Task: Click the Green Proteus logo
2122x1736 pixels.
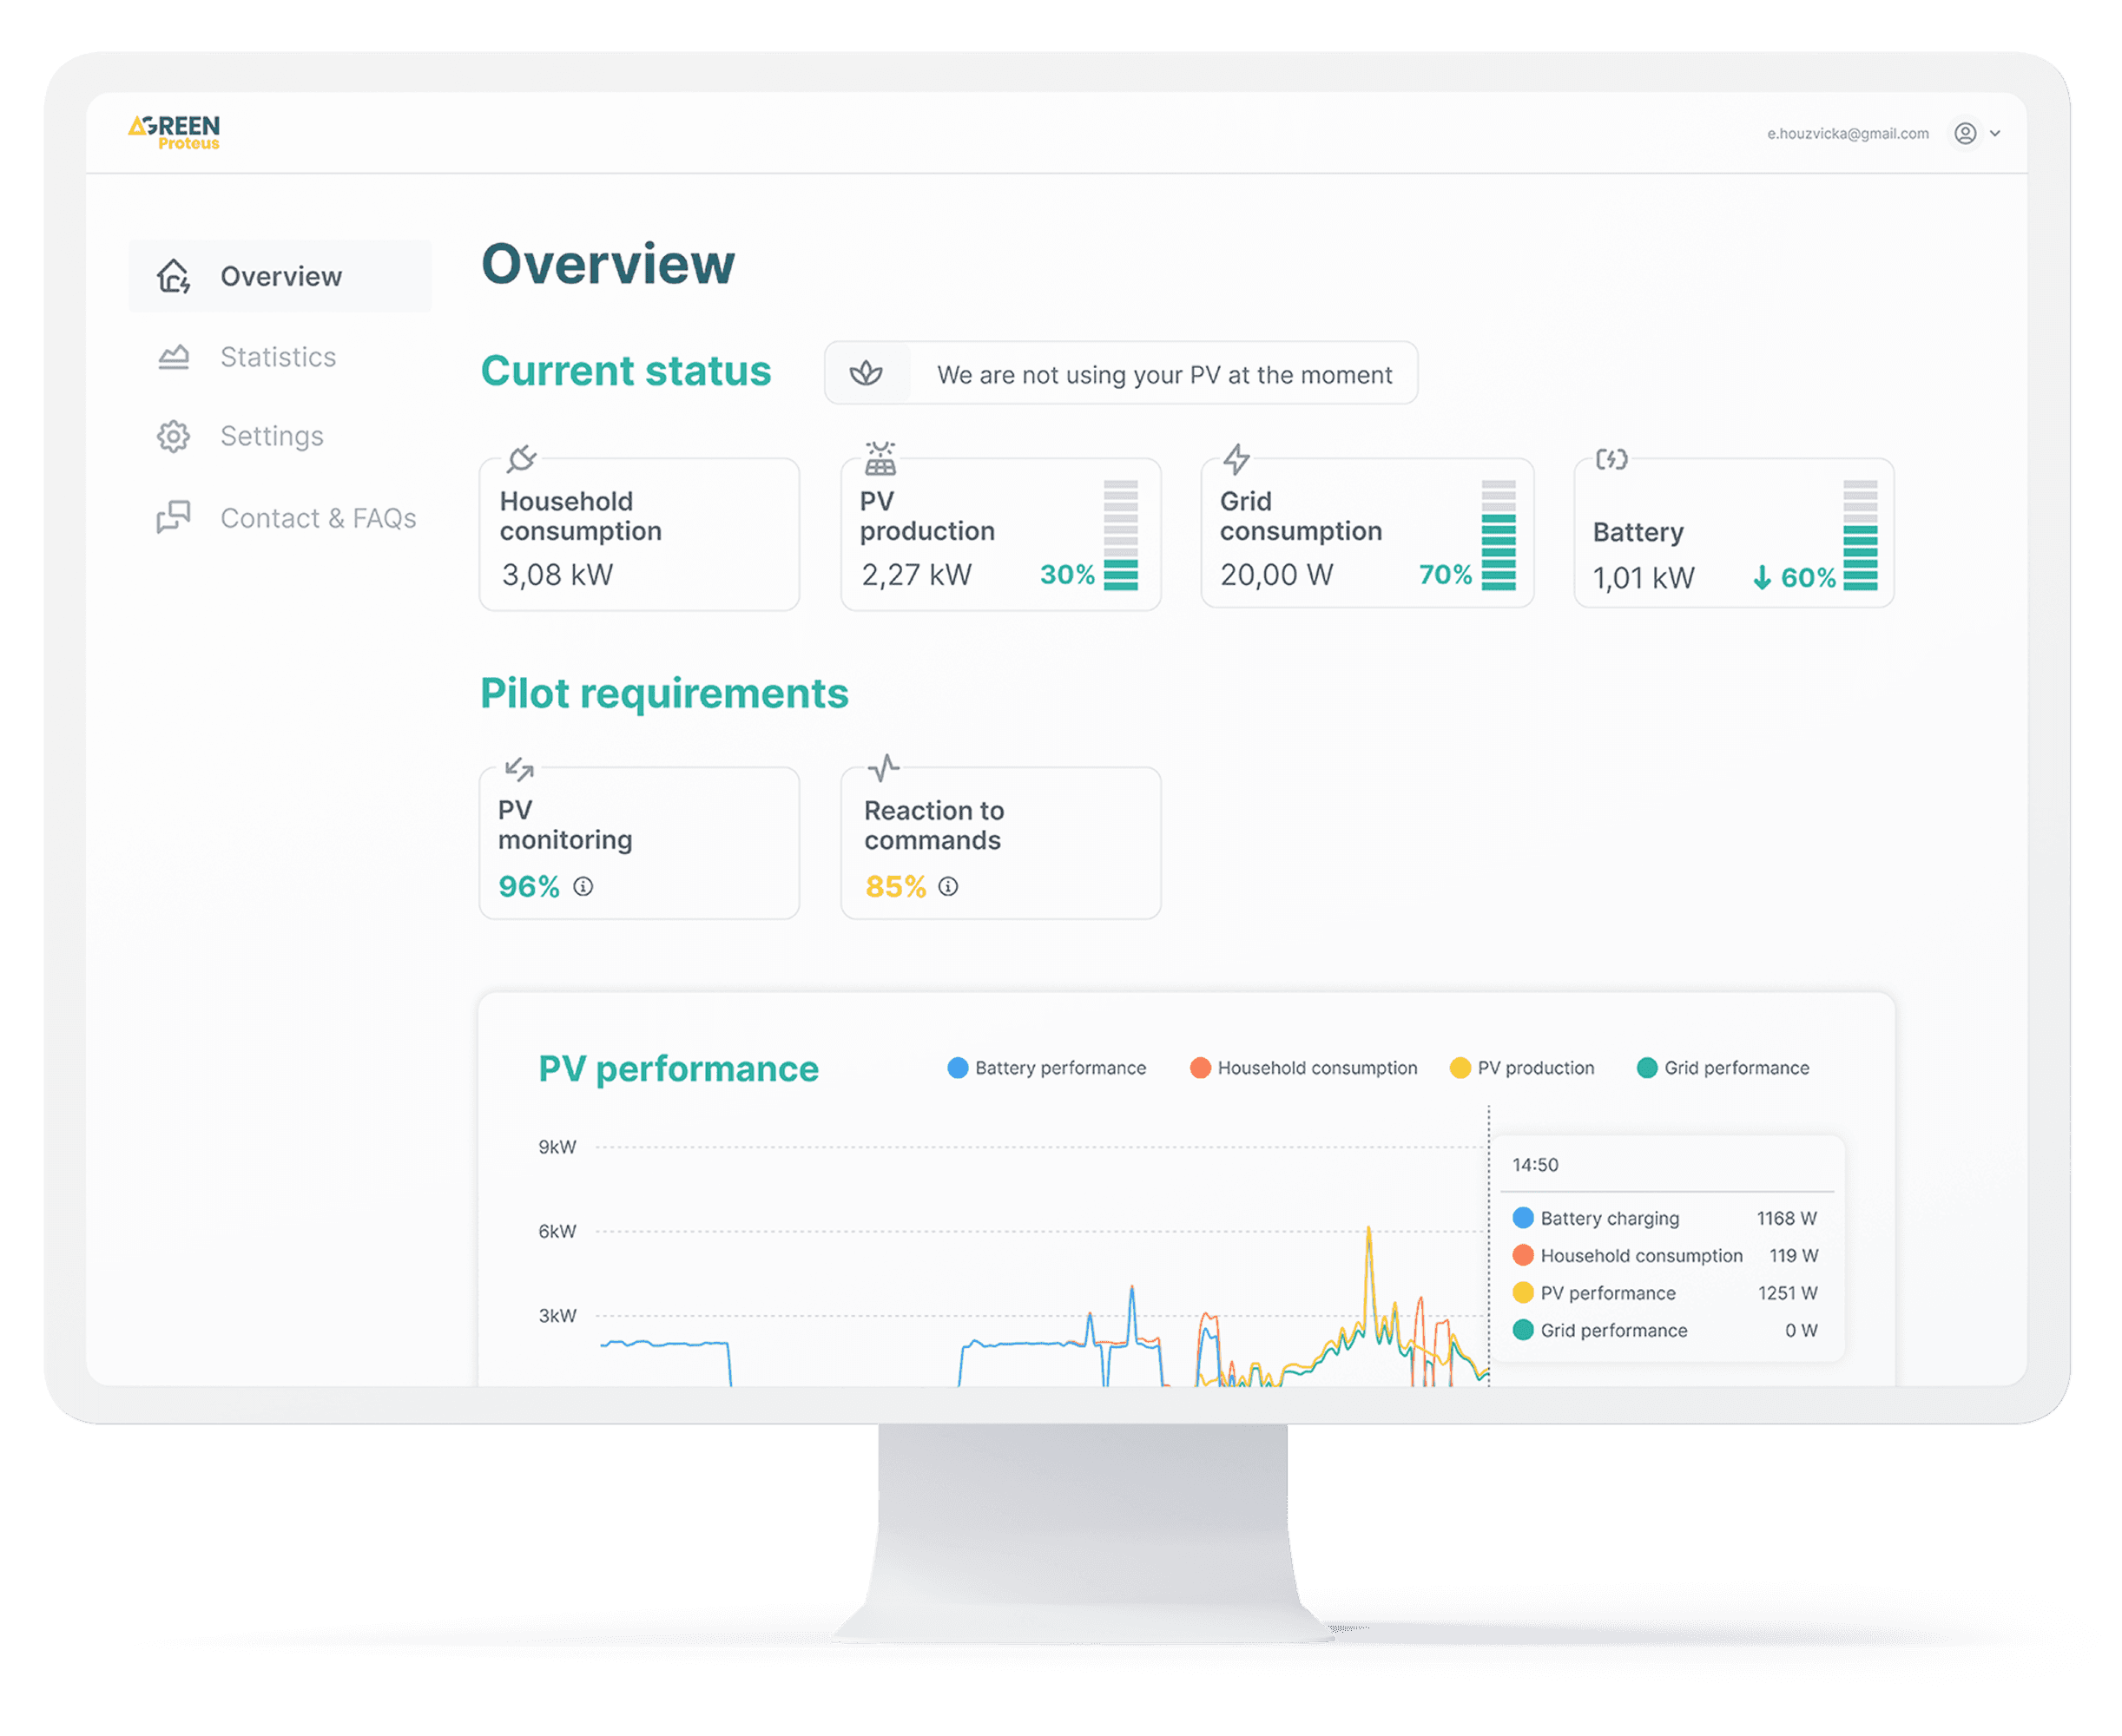Action: coord(174,132)
